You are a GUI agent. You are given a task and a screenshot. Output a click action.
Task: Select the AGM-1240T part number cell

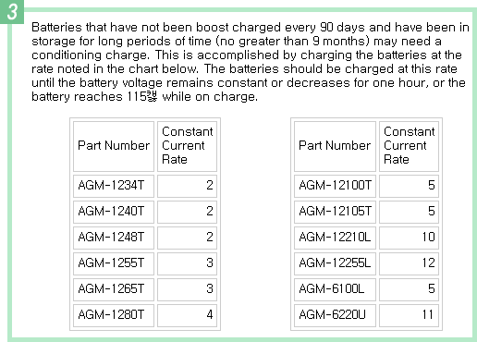point(114,212)
